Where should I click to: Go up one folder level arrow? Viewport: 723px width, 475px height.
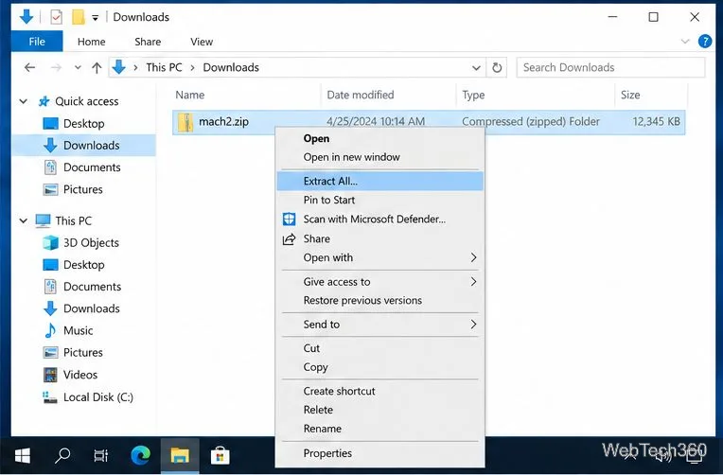click(x=97, y=68)
